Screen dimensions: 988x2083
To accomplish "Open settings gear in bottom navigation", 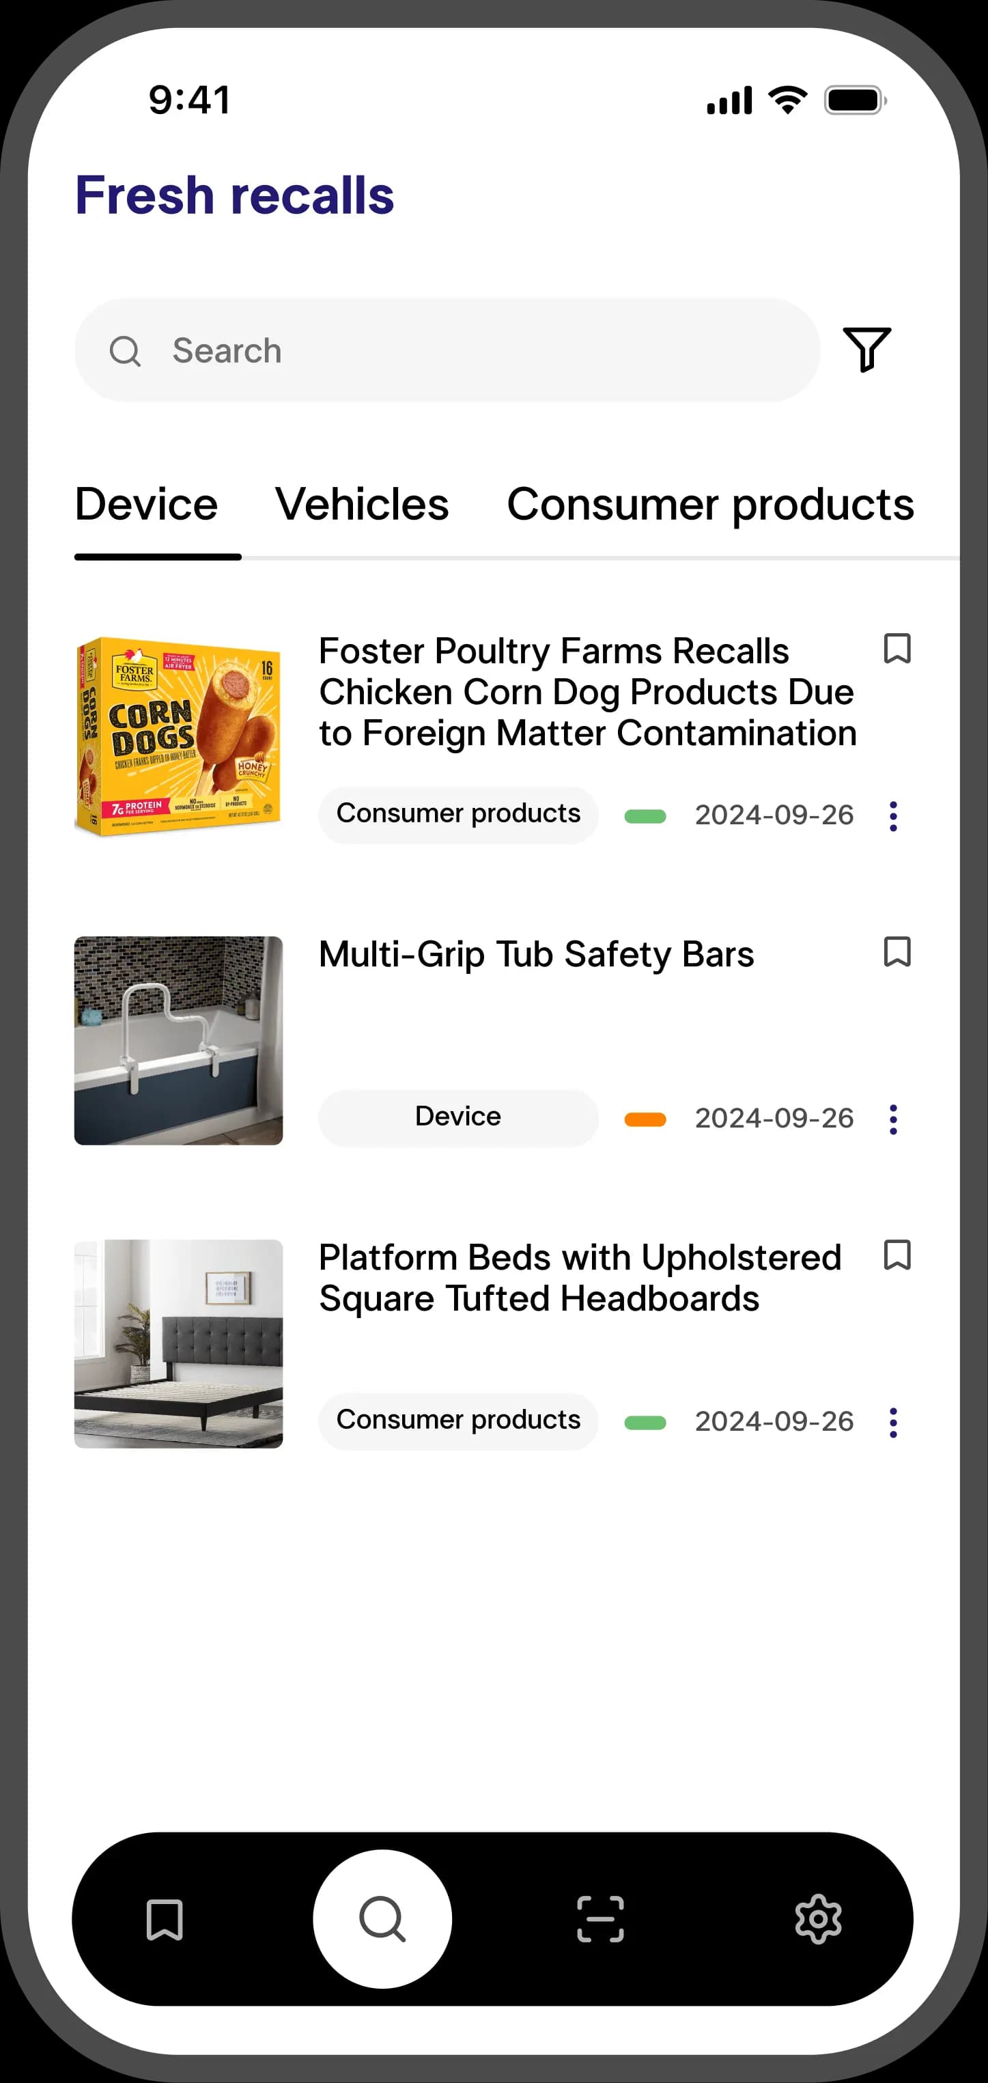I will coord(818,1919).
